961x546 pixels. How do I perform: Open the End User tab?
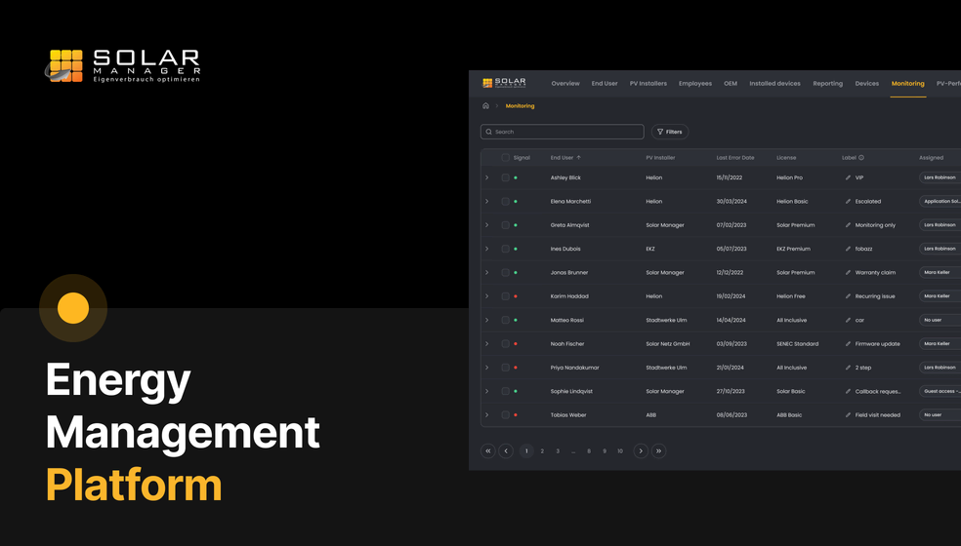point(605,83)
